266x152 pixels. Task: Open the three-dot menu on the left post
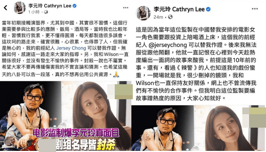pyautogui.click(x=126, y=7)
